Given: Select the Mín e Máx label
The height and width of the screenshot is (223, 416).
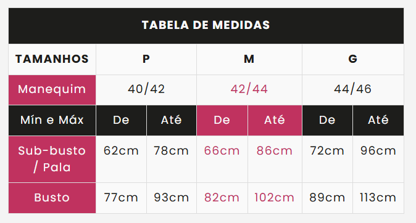Looking at the screenshot, I should point(52,120).
